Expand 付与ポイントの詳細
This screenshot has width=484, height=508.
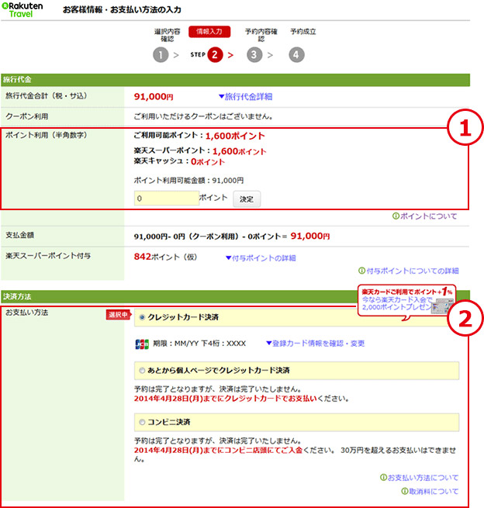[261, 258]
